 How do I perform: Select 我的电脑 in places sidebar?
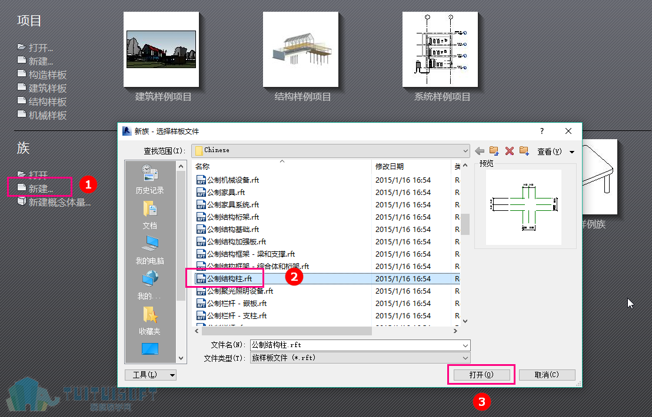pos(149,250)
